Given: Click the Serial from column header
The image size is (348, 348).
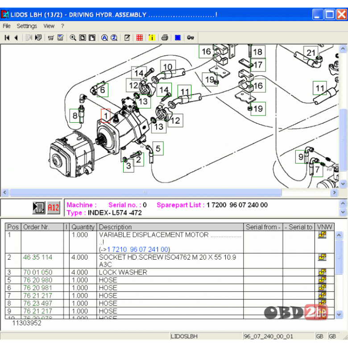Looking at the screenshot, I should coord(263,227).
